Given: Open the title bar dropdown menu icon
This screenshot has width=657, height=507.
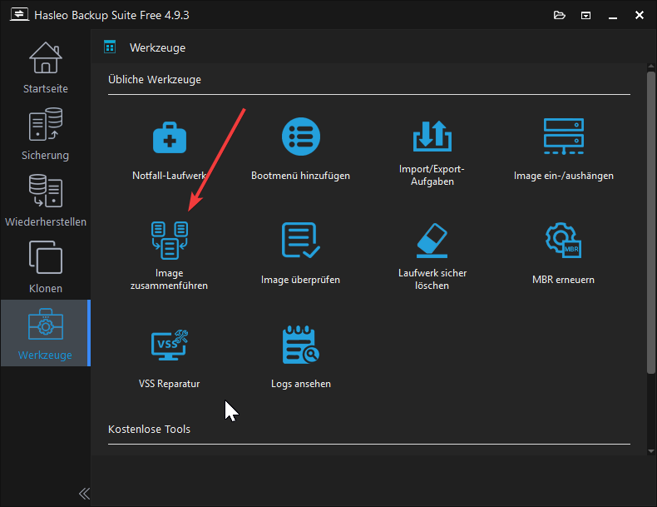Looking at the screenshot, I should [585, 16].
